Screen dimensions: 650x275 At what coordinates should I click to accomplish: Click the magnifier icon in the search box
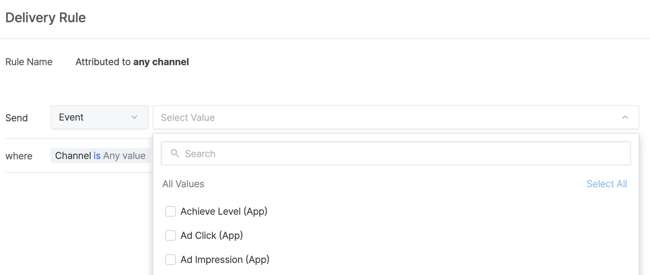[x=175, y=153]
